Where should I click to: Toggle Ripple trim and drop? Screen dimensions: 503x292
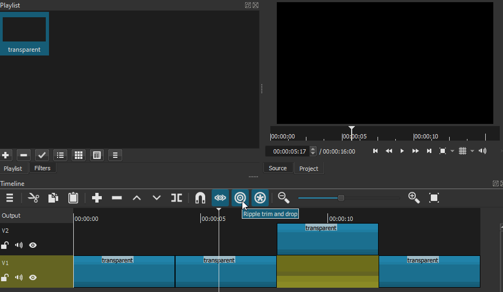[x=240, y=198]
